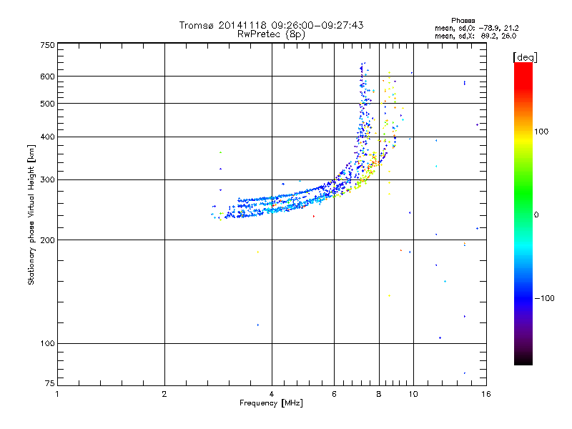Pick the blue colorbar region beside -100
This screenshot has height=429, width=572.
523,298
